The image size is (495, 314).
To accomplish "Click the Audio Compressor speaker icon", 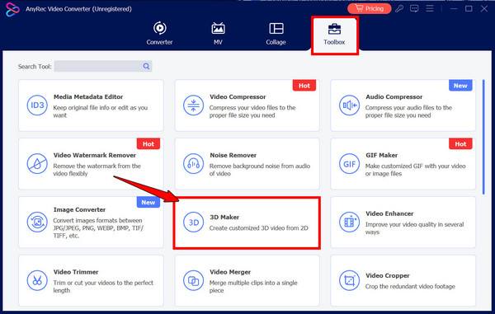I will [x=349, y=105].
